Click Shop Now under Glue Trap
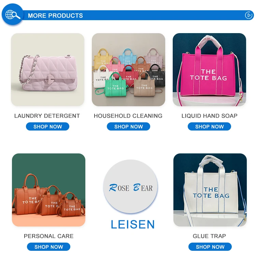This screenshot has height=259, width=256. click(x=210, y=247)
